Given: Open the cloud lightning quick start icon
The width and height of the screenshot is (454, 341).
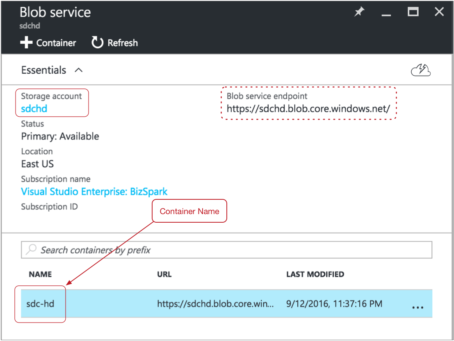Looking at the screenshot, I should pyautogui.click(x=421, y=70).
